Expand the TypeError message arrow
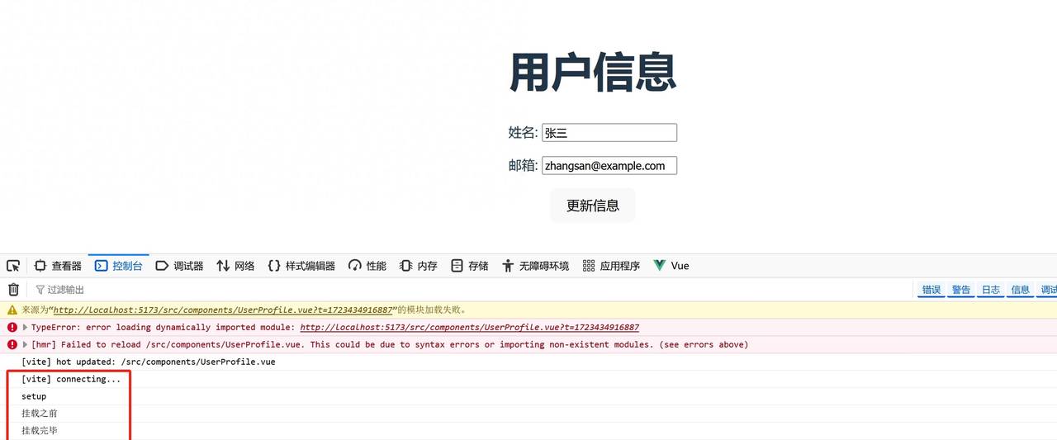This screenshot has height=440, width=1057. (25, 328)
